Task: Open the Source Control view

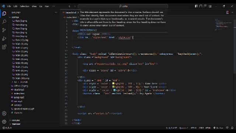Action: [4, 30]
